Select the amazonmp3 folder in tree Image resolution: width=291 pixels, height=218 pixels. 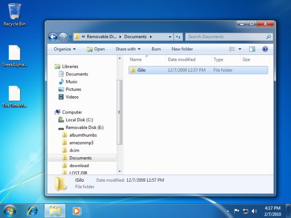tap(81, 143)
